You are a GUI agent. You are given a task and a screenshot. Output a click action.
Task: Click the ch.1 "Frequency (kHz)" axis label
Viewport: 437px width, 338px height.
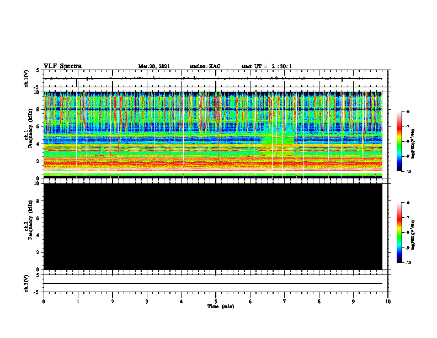pos(29,128)
